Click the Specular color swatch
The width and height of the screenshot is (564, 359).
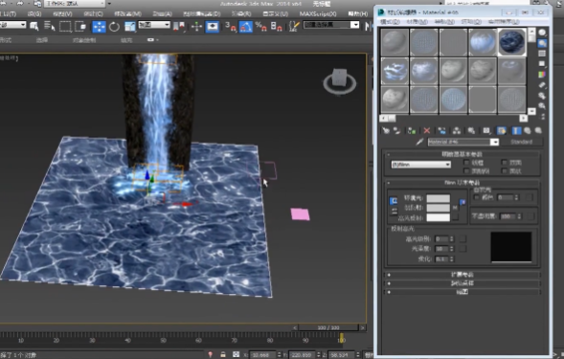click(x=439, y=217)
